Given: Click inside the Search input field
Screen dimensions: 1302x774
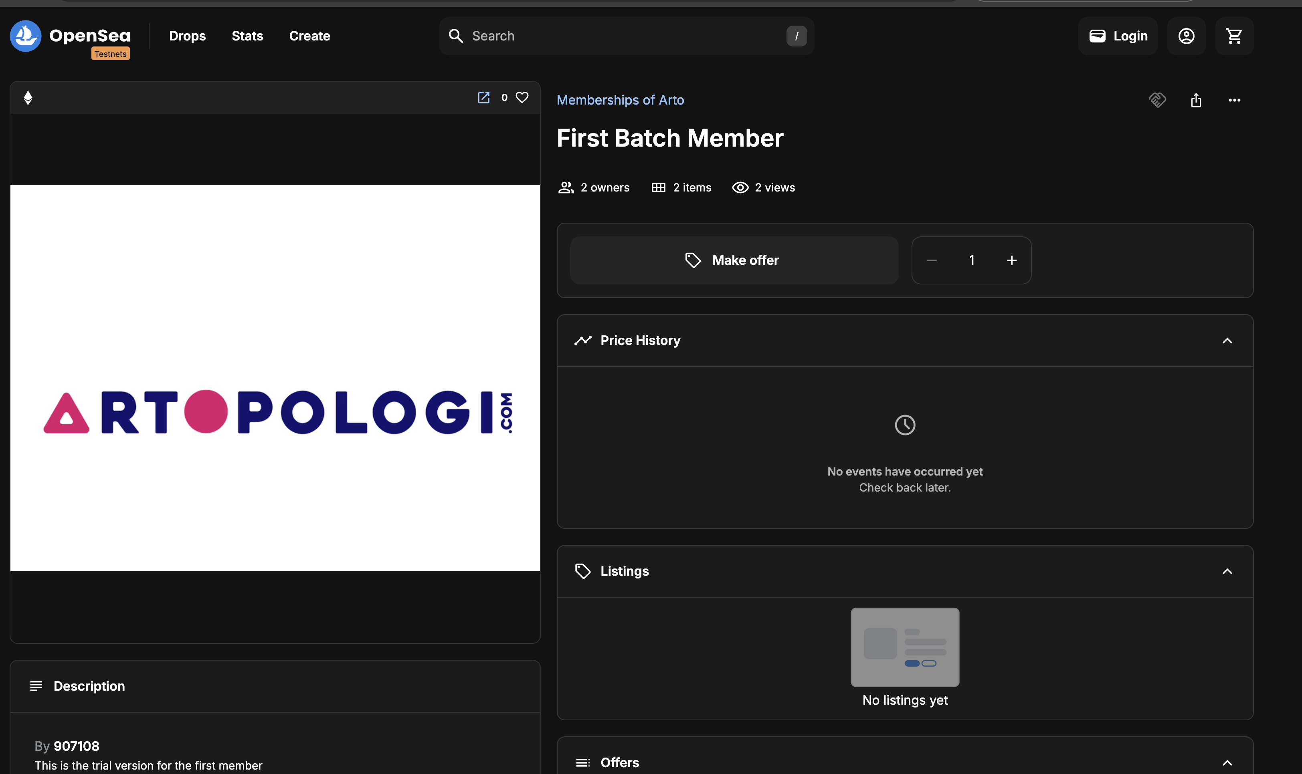Looking at the screenshot, I should pyautogui.click(x=600, y=36).
